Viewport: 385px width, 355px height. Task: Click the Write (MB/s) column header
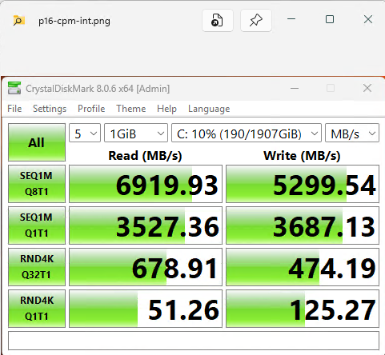[x=302, y=155]
